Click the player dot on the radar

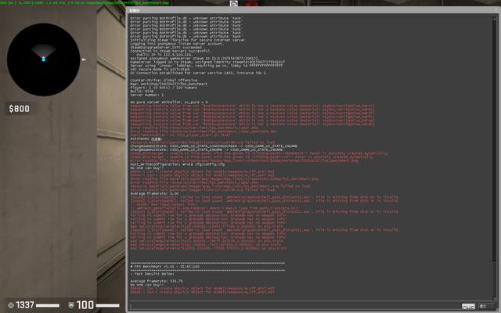44,59
